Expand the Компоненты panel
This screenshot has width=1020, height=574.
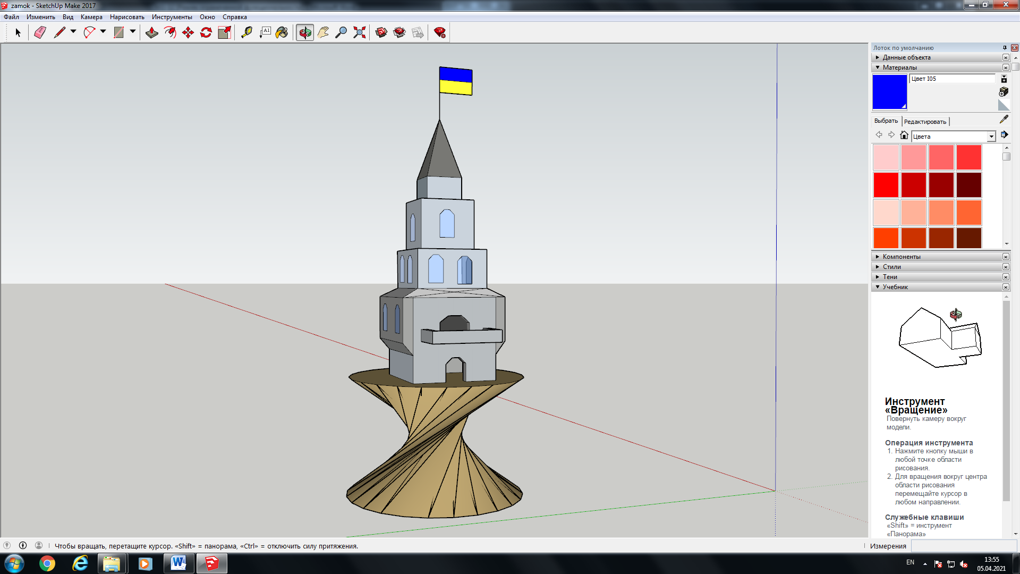940,257
